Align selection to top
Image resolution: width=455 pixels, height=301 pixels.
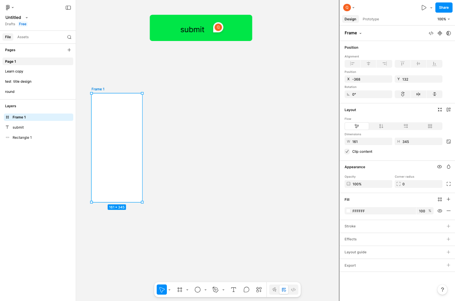pos(402,64)
